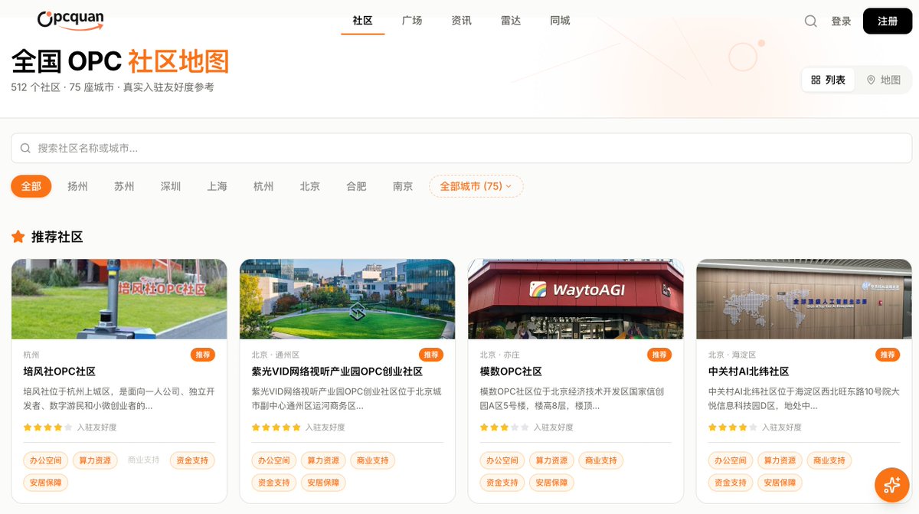Filter communities by 苏州
Screen dimensions: 919x514
[x=124, y=186]
